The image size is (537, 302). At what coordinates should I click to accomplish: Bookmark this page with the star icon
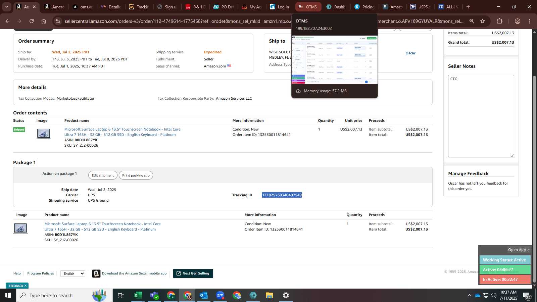point(483,21)
